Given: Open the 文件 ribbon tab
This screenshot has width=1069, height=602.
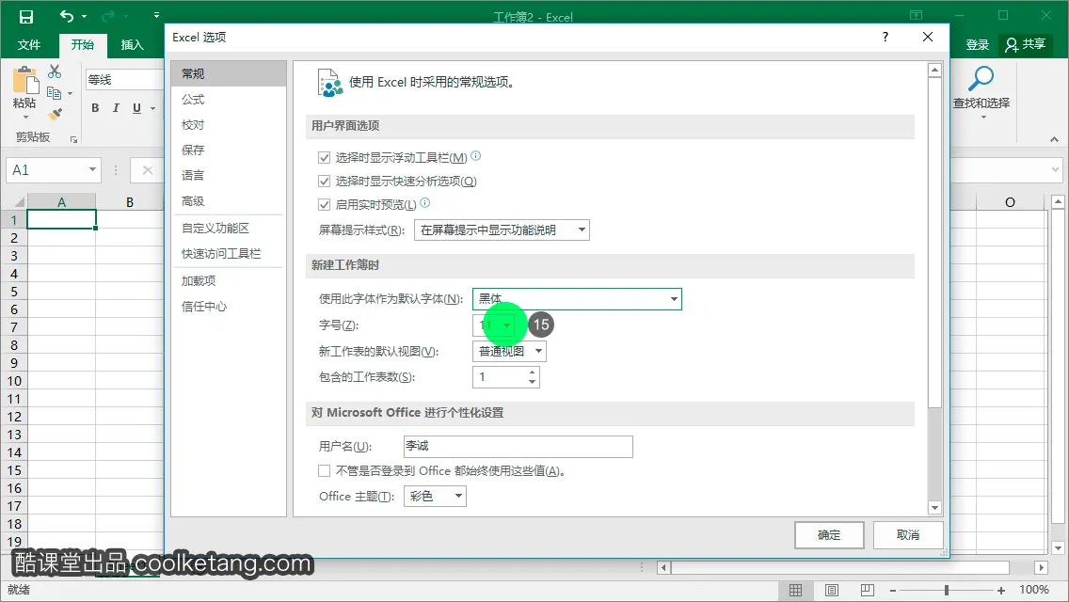Looking at the screenshot, I should click(x=28, y=45).
